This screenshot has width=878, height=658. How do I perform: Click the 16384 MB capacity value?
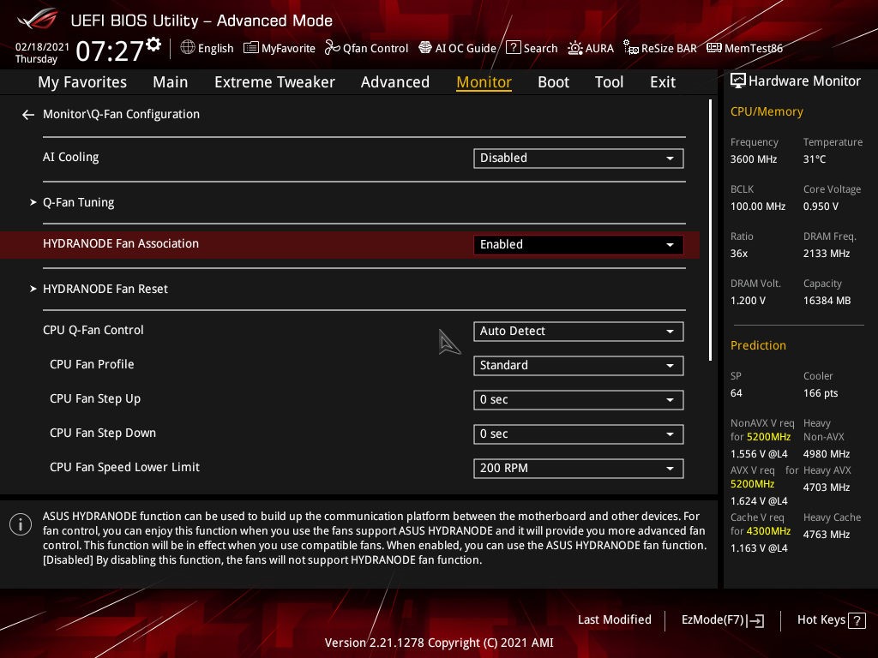(827, 301)
